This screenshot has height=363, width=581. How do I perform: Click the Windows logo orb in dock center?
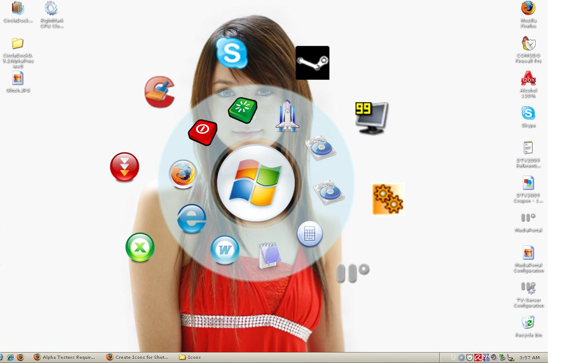pos(256,183)
